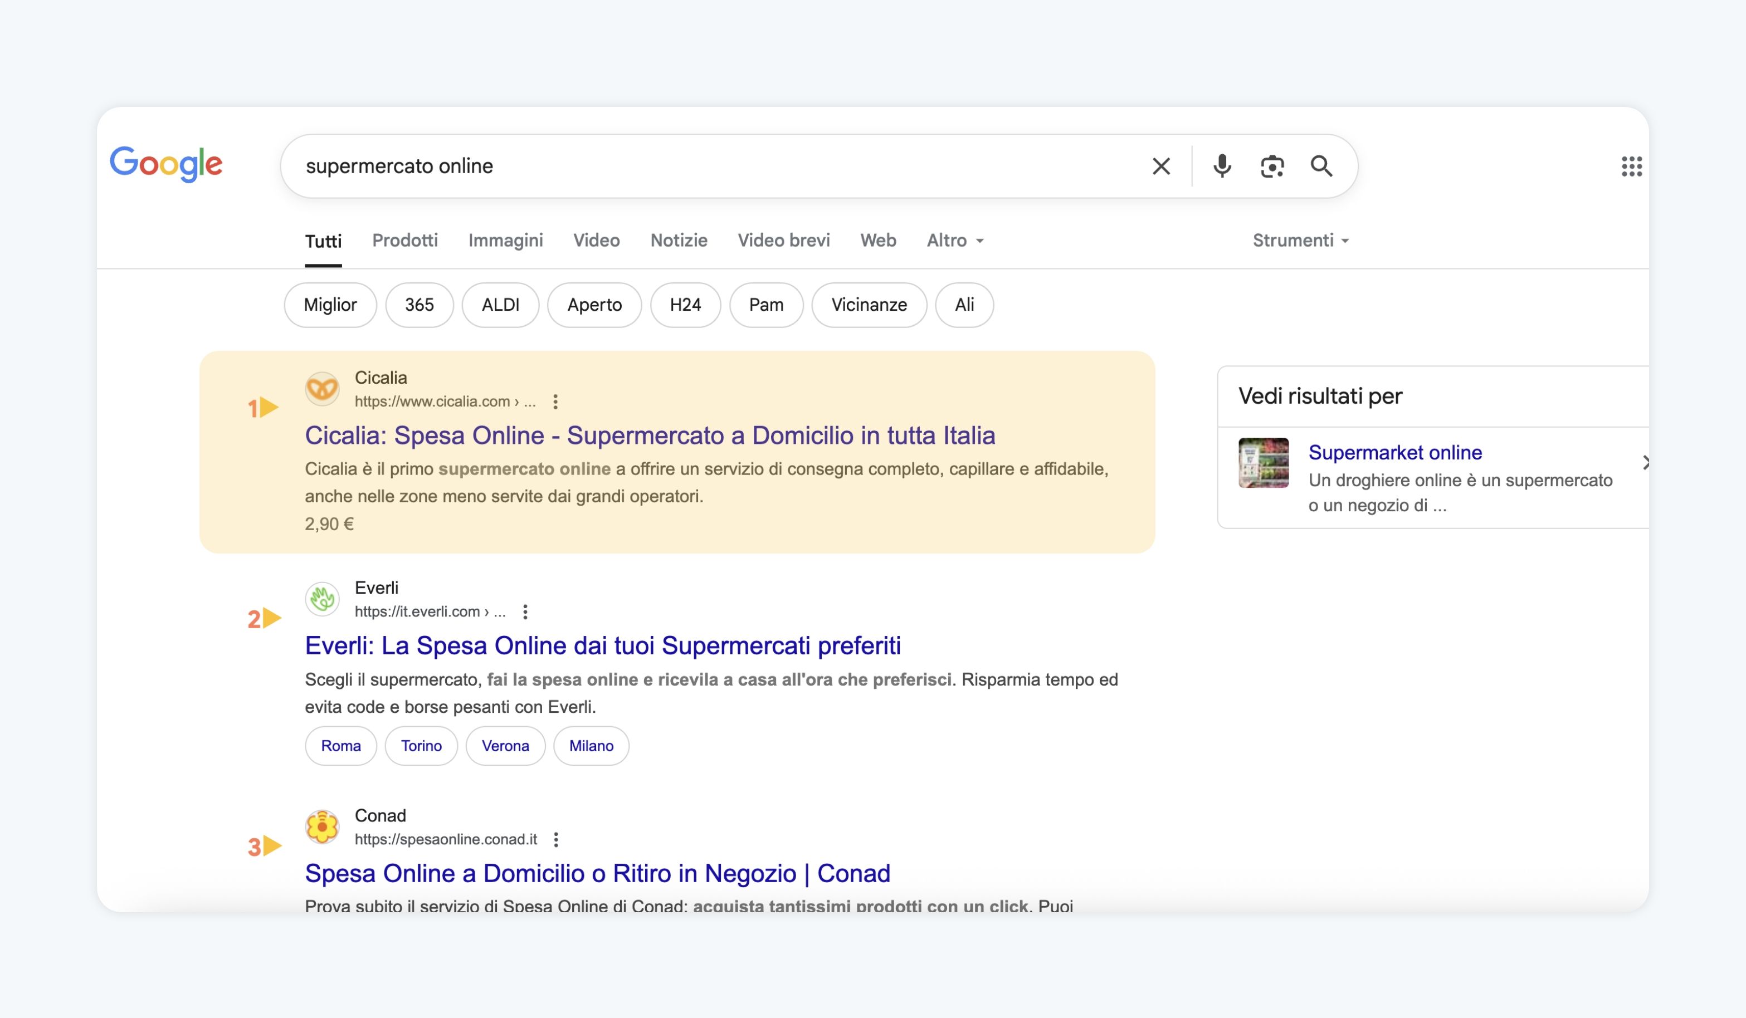Click the Cicalia site favicon
Viewport: 1746px width, 1018px height.
322,389
